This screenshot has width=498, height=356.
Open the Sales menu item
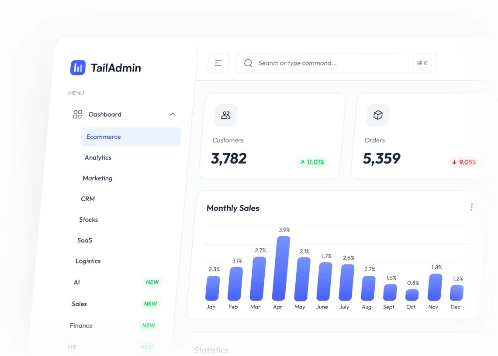pos(79,304)
